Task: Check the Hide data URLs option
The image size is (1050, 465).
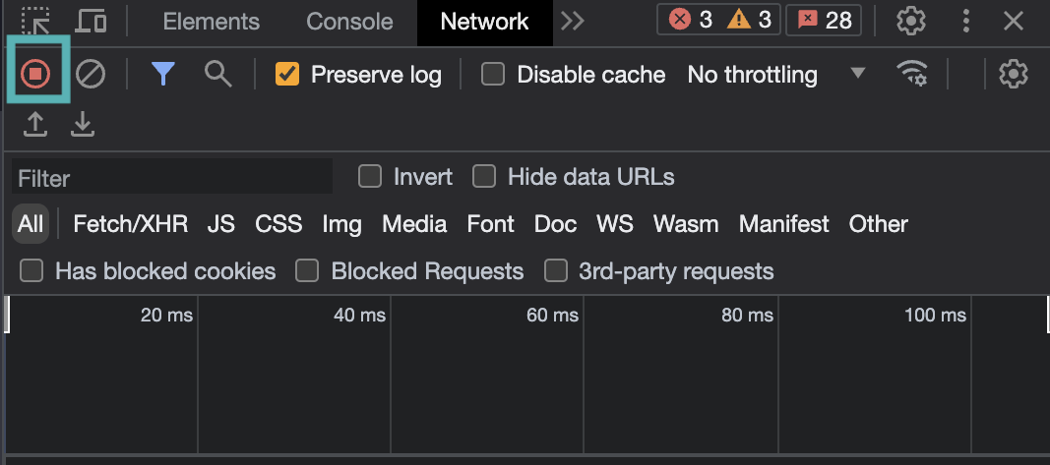Action: (x=484, y=177)
